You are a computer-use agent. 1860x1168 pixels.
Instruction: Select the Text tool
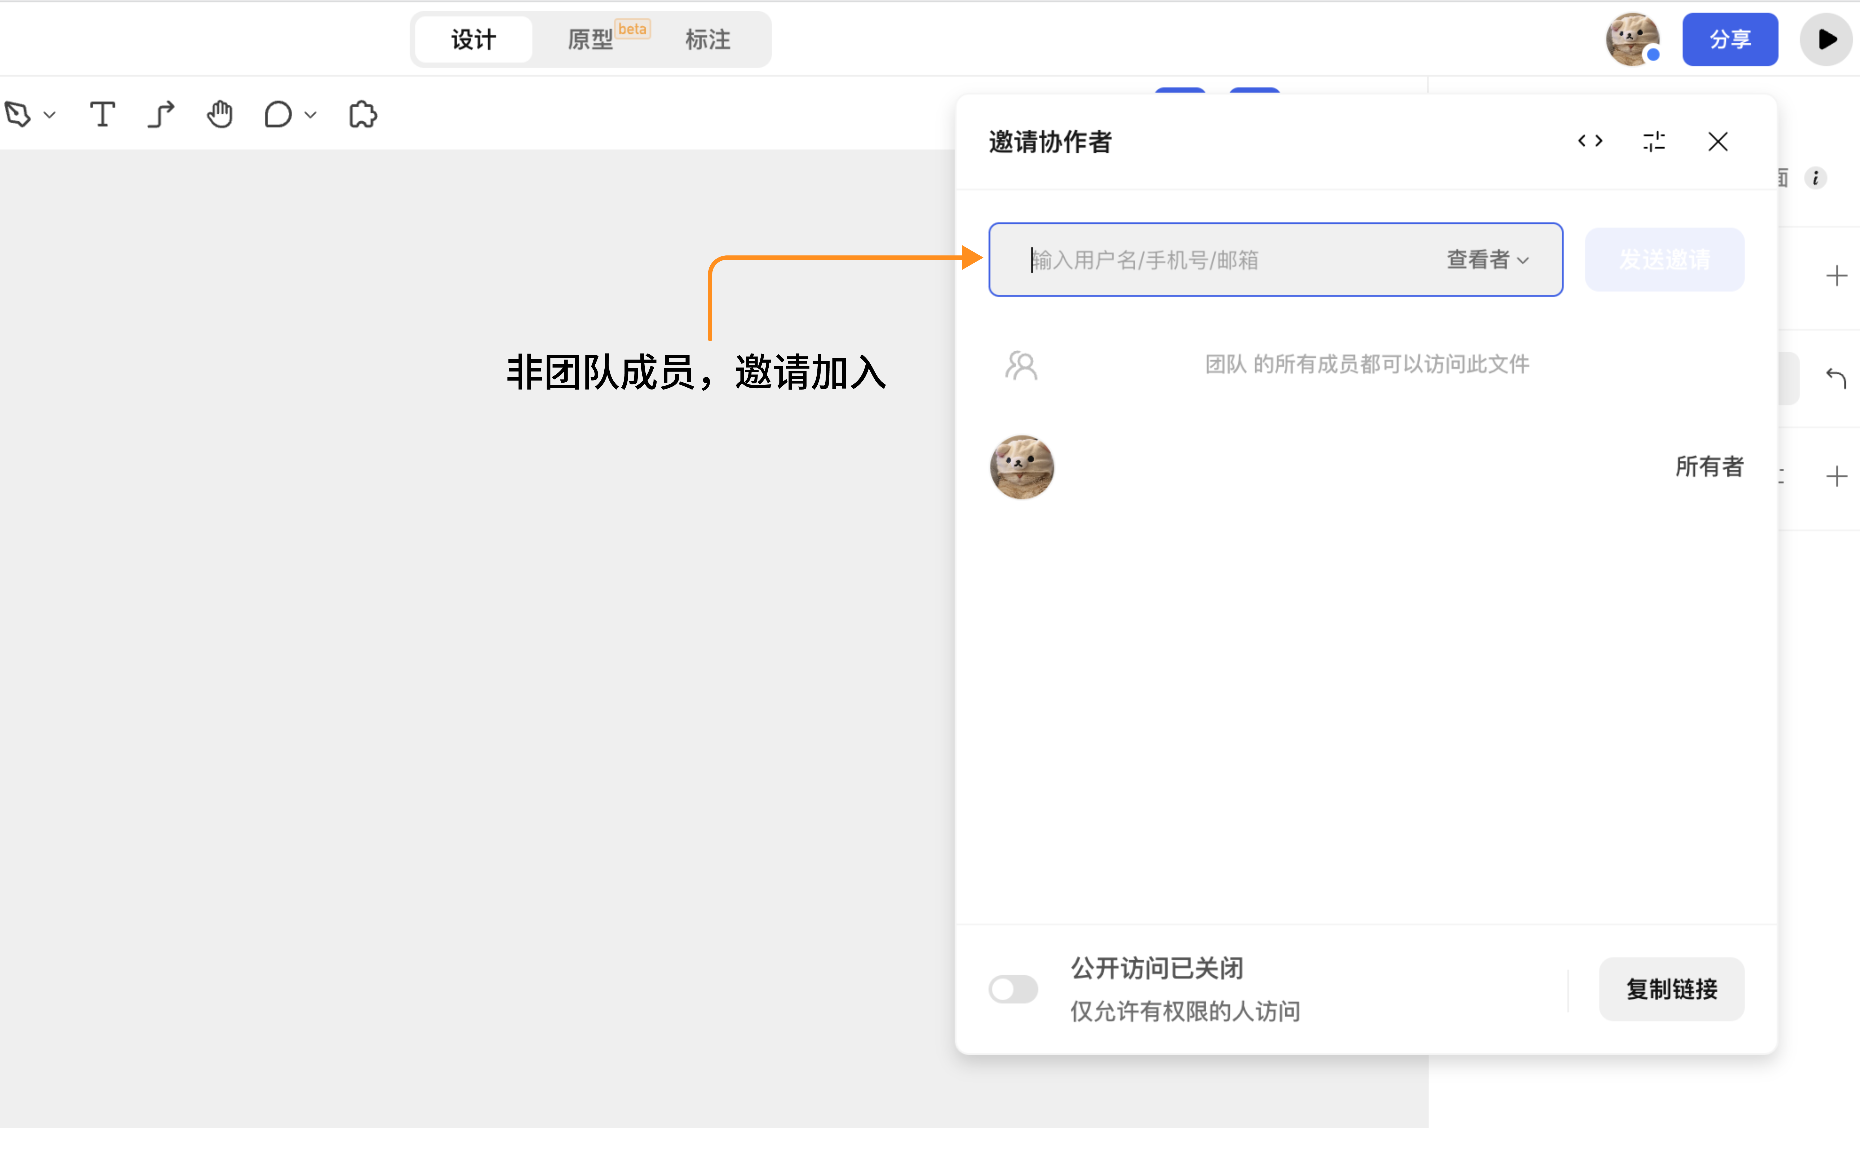(x=103, y=114)
